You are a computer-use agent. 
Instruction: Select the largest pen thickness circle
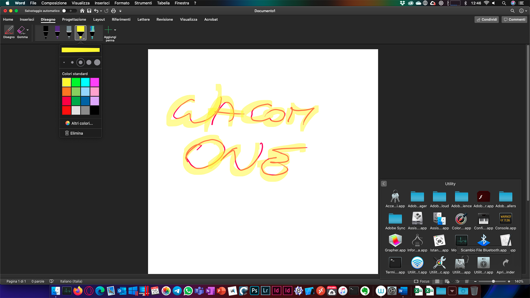click(x=97, y=62)
